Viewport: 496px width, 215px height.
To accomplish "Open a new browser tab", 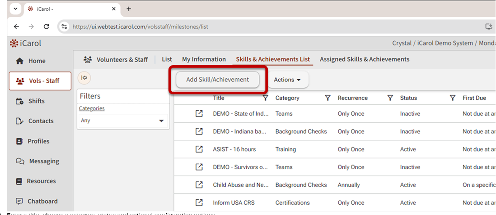I will pyautogui.click(x=129, y=9).
